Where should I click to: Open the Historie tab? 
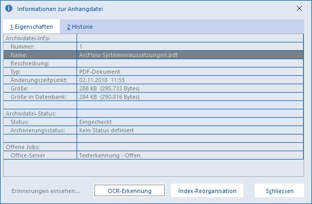pos(80,27)
